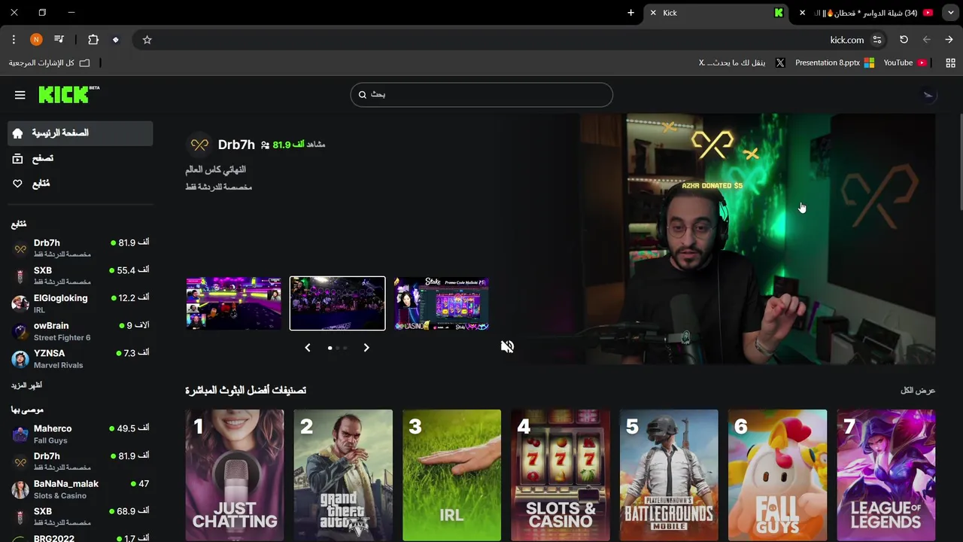Bookmark this page with star icon
The image size is (963, 542).
tap(147, 40)
